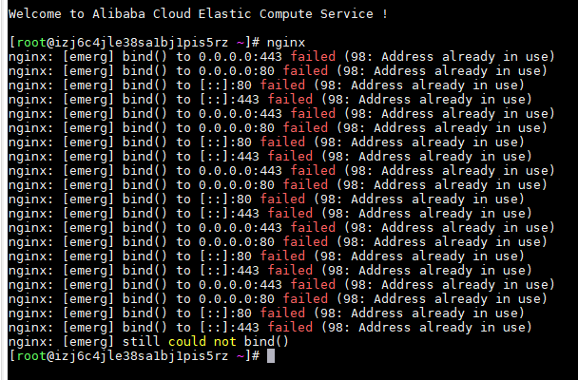The height and width of the screenshot is (380, 578).
Task: Click green "root" in the nginx command prompt
Action: coord(31,43)
